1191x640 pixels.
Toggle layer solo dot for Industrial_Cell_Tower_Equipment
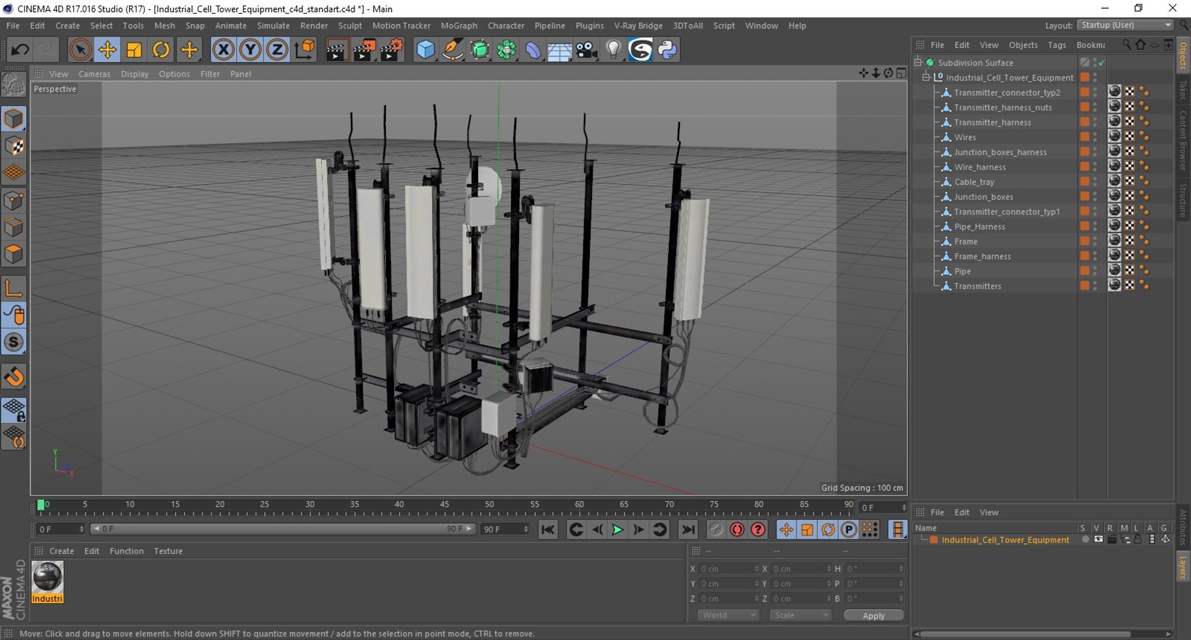point(1085,540)
